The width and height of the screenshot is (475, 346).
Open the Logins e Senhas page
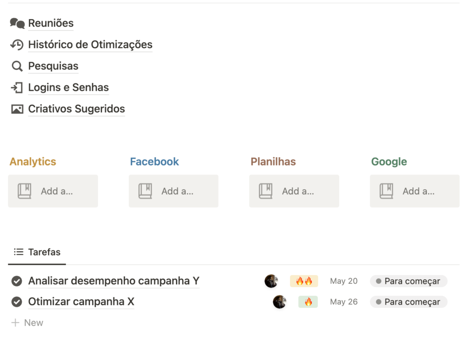pos(68,87)
